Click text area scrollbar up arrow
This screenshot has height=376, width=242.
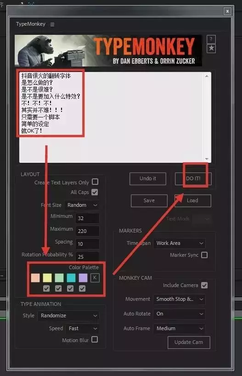pos(207,76)
